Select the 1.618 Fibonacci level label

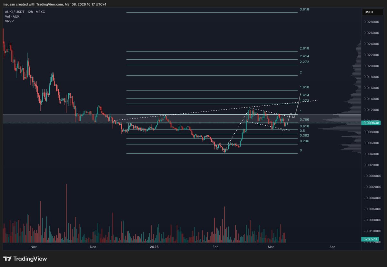(x=304, y=87)
